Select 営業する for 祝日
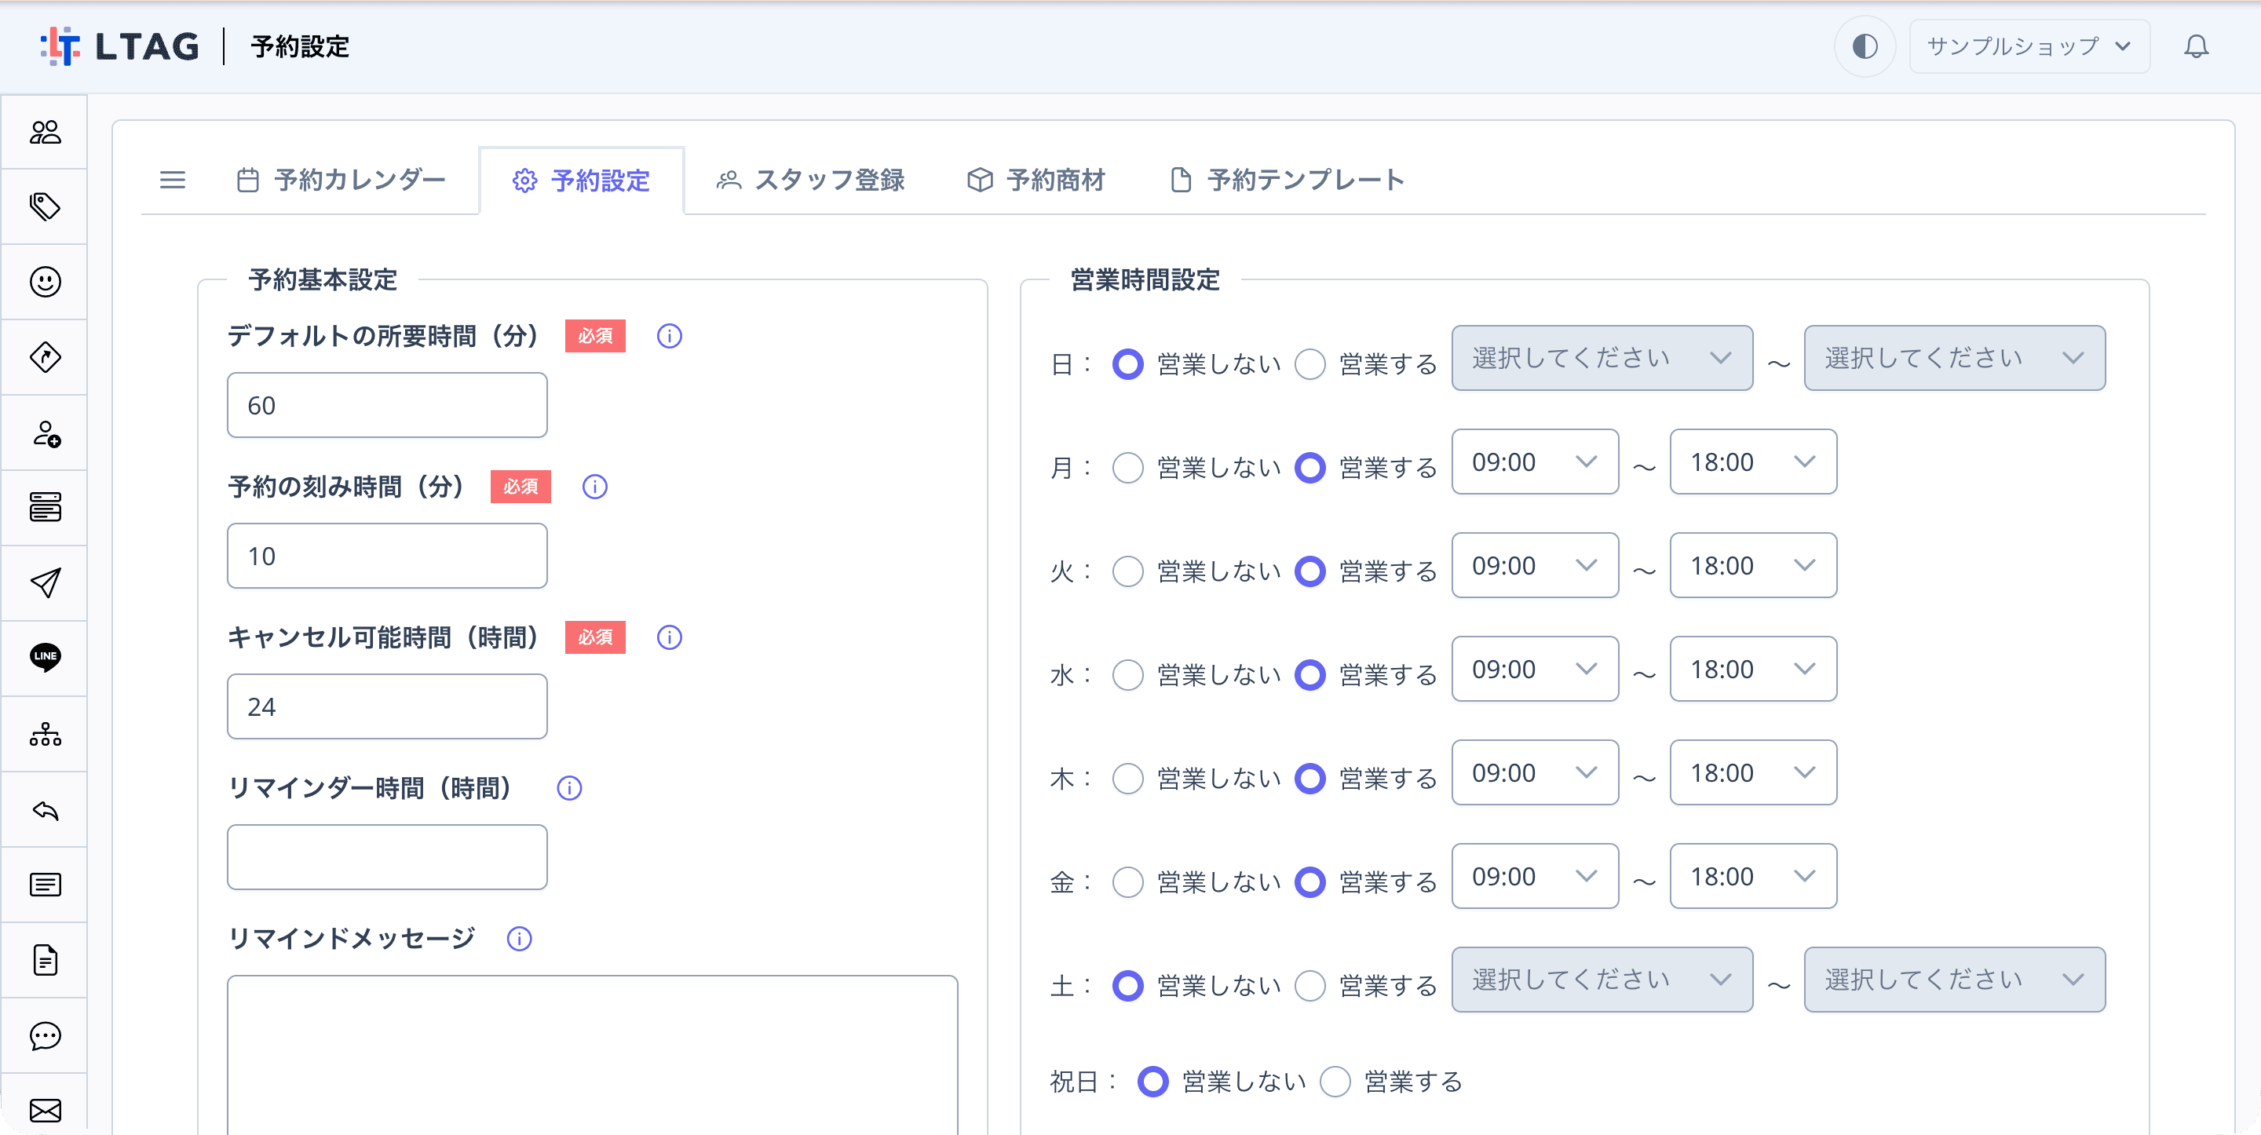Viewport: 2261px width, 1135px height. point(1335,1082)
